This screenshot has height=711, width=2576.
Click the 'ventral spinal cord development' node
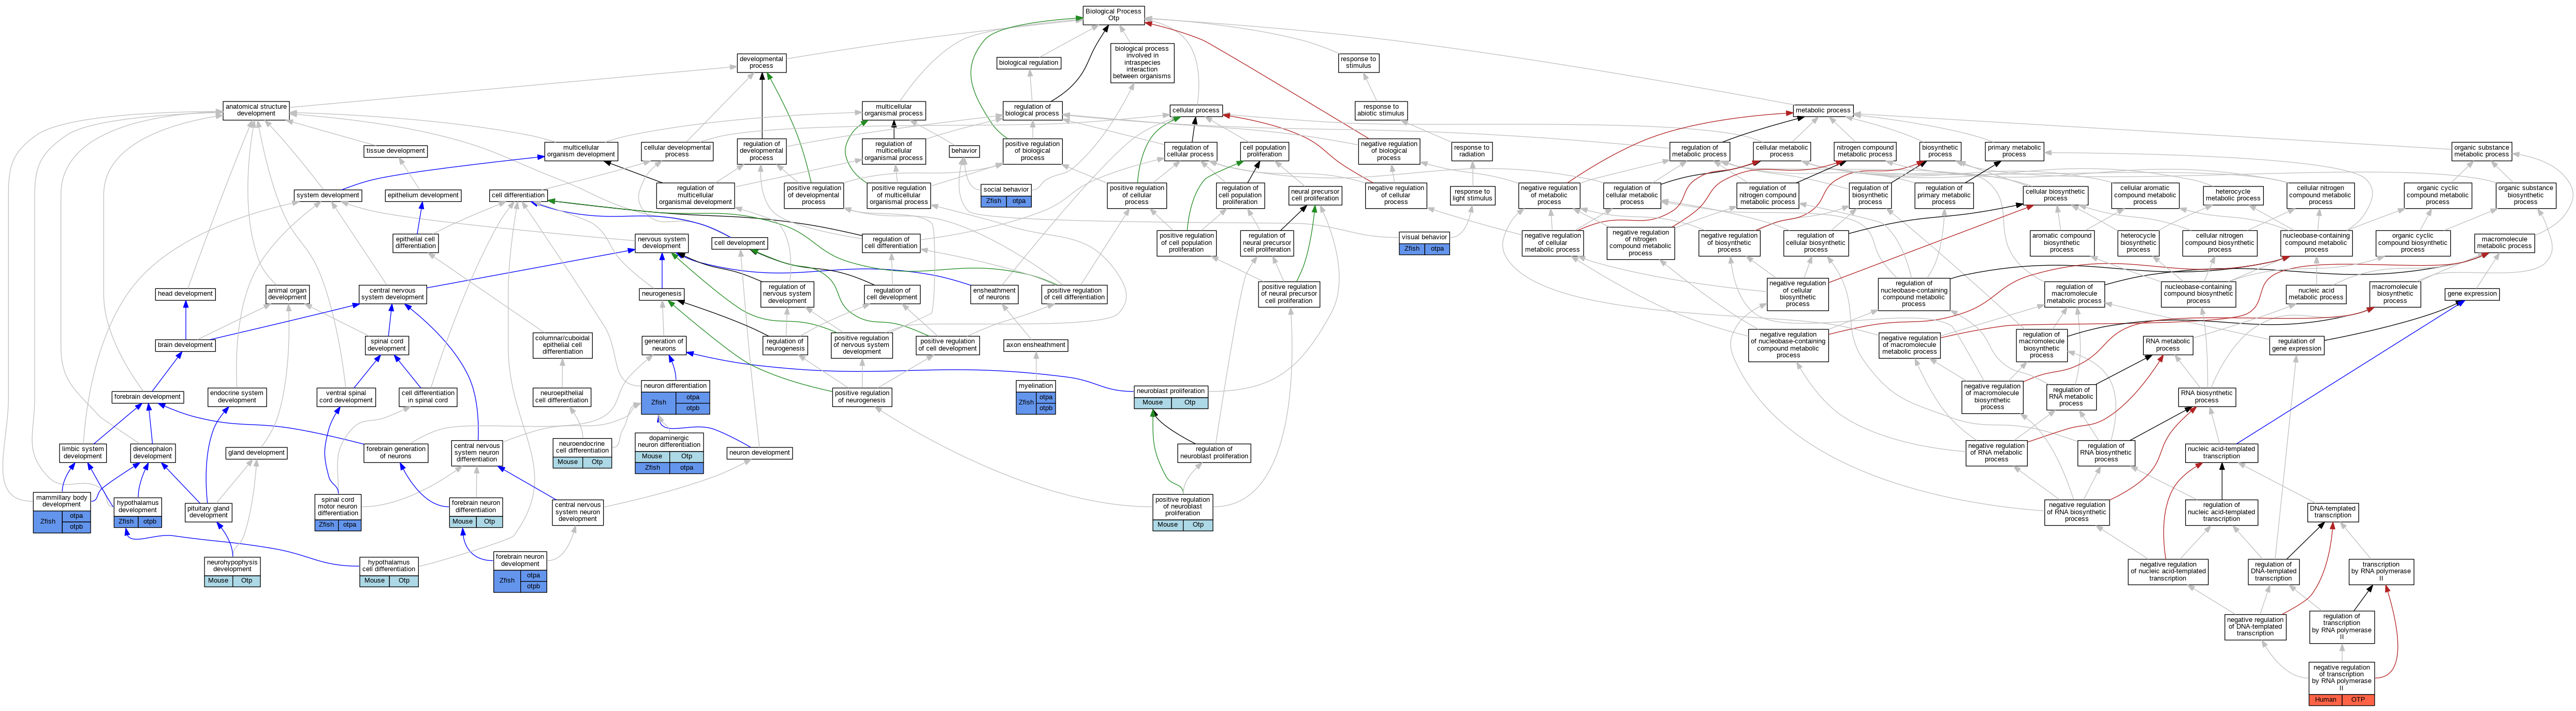[x=346, y=397]
